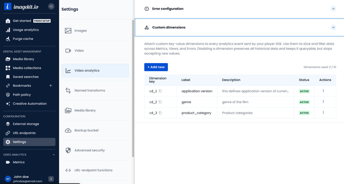Collapse the sidebar with double-chevron button
This screenshot has width=344, height=184.
tap(51, 6)
